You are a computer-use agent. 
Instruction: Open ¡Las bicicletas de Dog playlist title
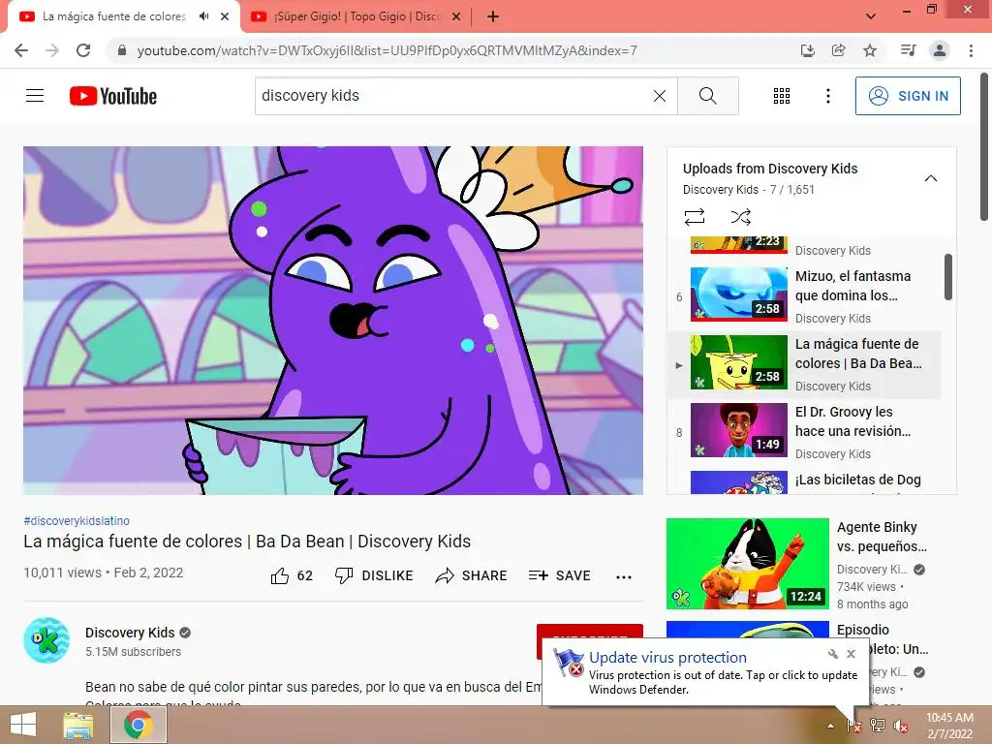click(x=858, y=480)
